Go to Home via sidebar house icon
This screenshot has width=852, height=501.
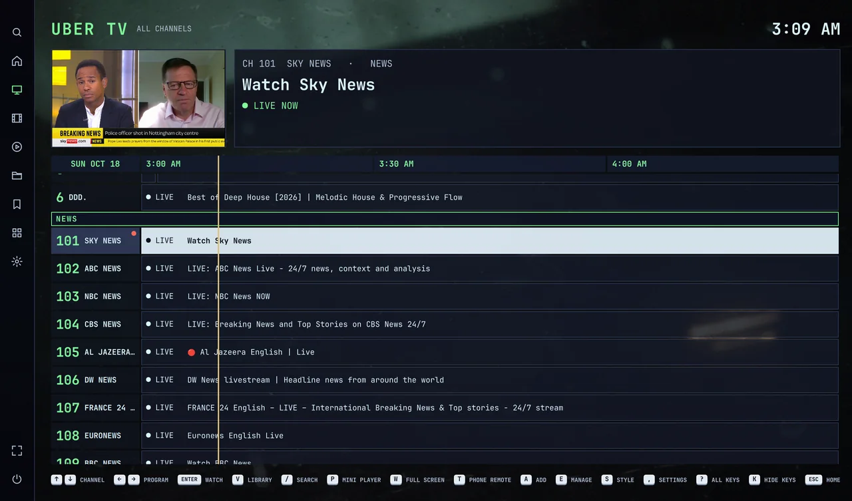tap(17, 61)
